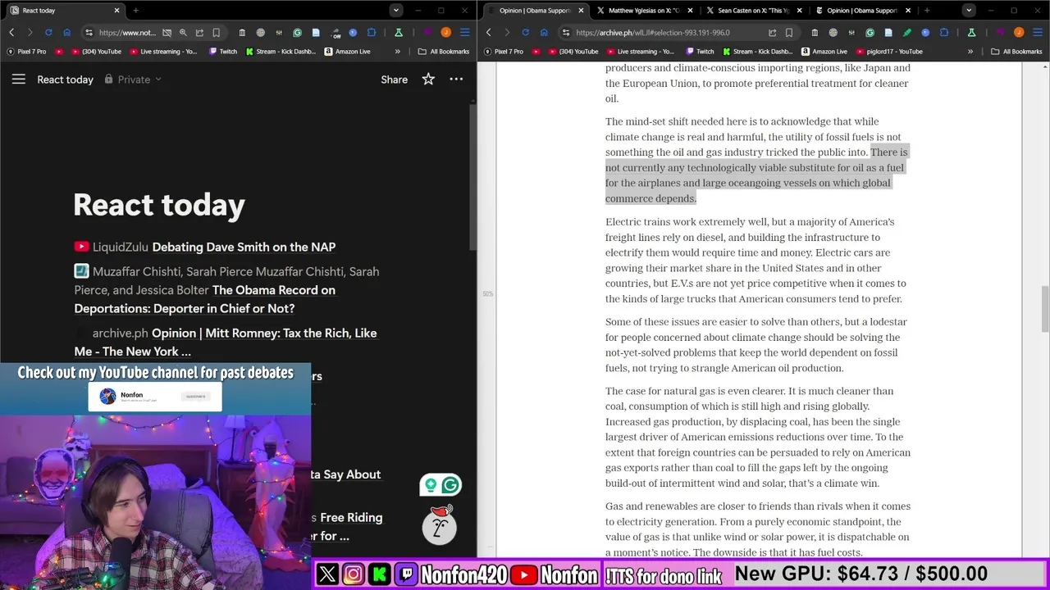Go to home in the archive.ph browser window
The width and height of the screenshot is (1050, 590).
[544, 33]
